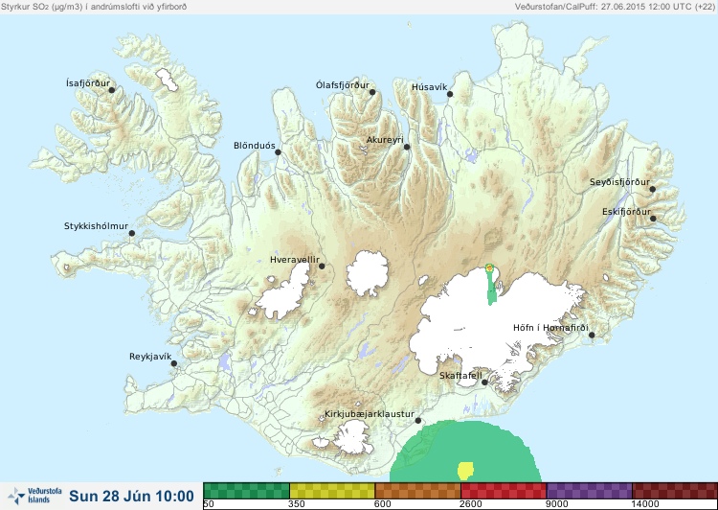Select the Stykkishólmur marker
The width and height of the screenshot is (718, 510).
point(132,234)
